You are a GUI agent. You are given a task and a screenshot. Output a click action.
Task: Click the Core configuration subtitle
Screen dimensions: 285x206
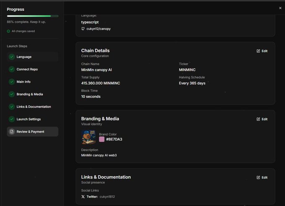pos(95,56)
